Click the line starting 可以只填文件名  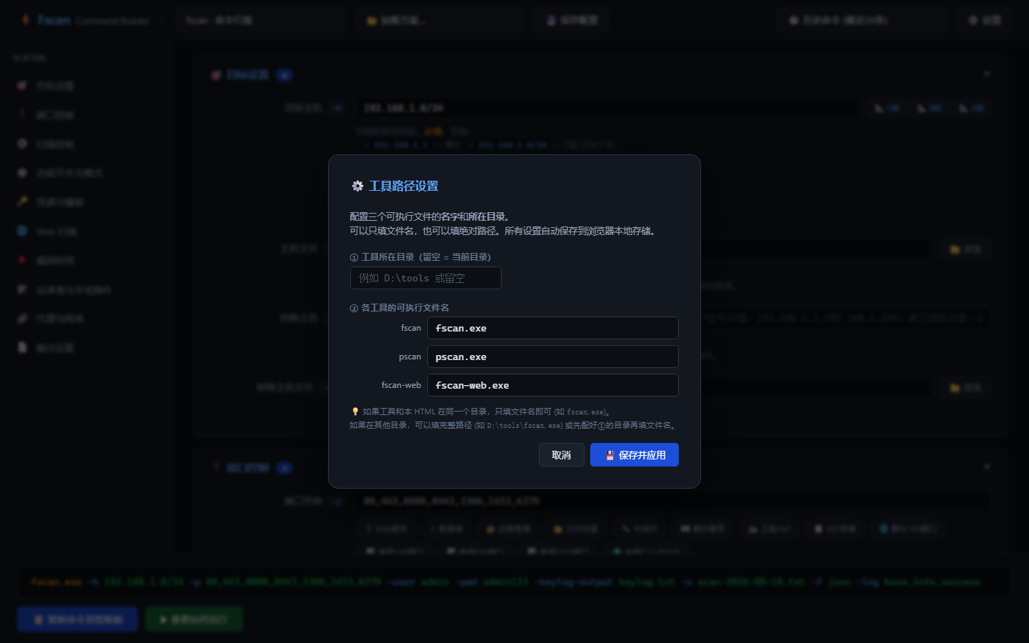502,231
